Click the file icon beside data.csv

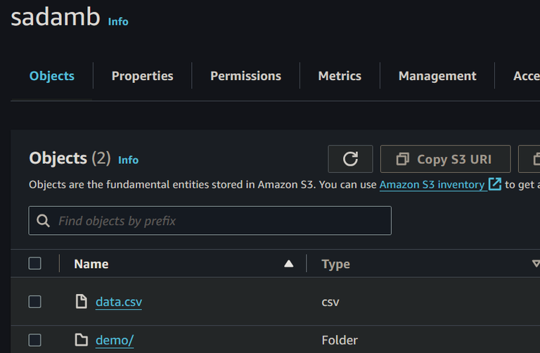point(82,302)
